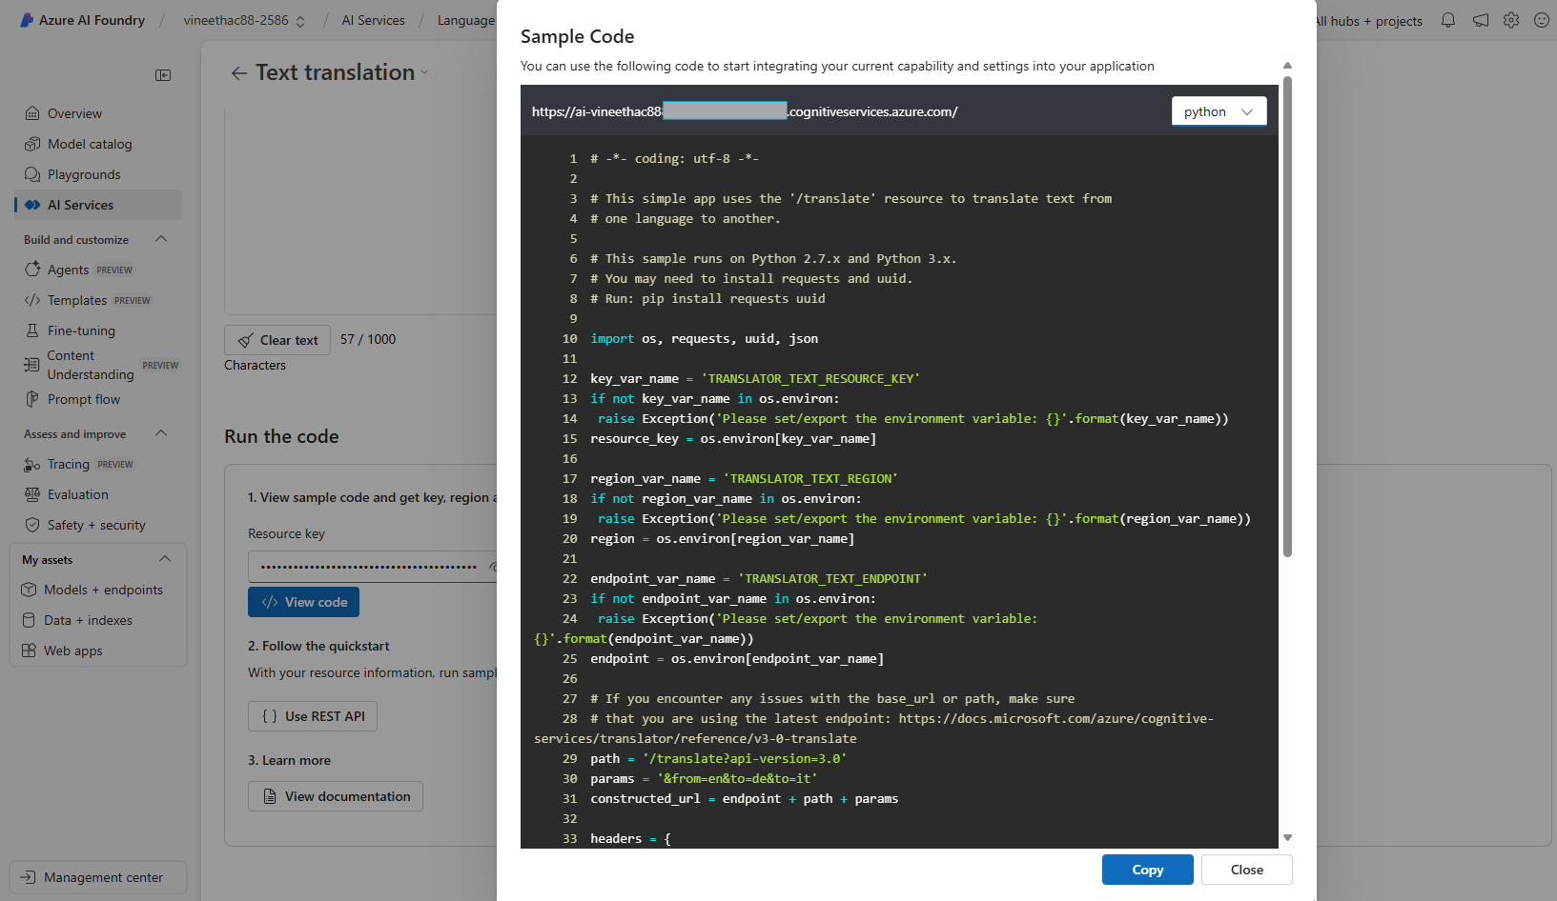The height and width of the screenshot is (901, 1557).
Task: Click the Sample Code dialog heading
Action: (577, 36)
